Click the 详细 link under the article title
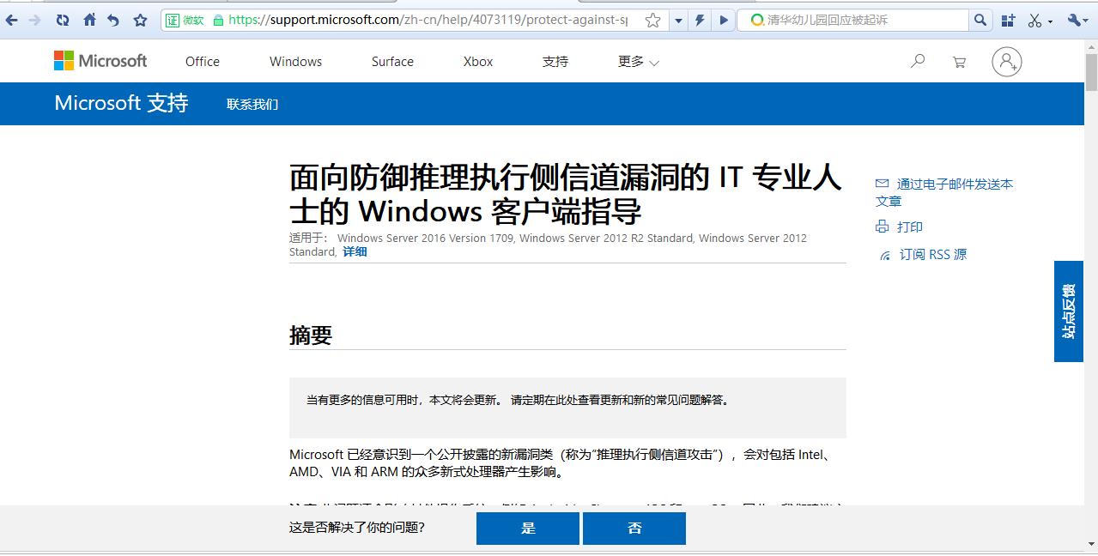Screen dimensions: 1098x556 [x=354, y=251]
